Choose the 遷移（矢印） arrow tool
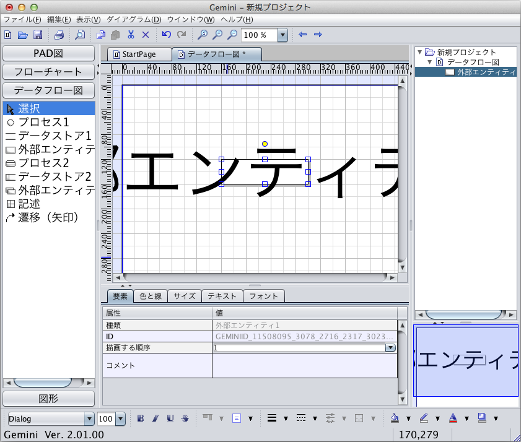The width and height of the screenshot is (521, 442). click(49, 217)
